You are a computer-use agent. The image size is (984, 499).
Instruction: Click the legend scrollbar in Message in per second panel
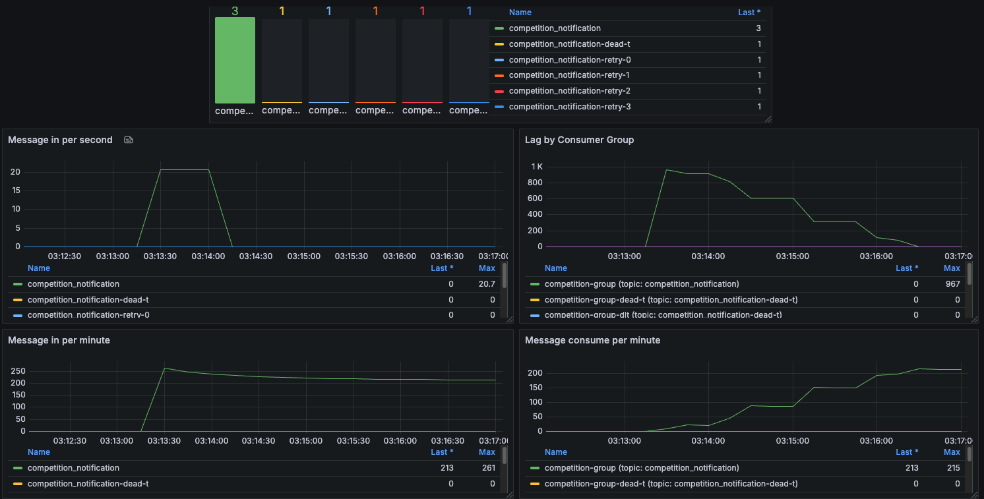[x=505, y=276]
